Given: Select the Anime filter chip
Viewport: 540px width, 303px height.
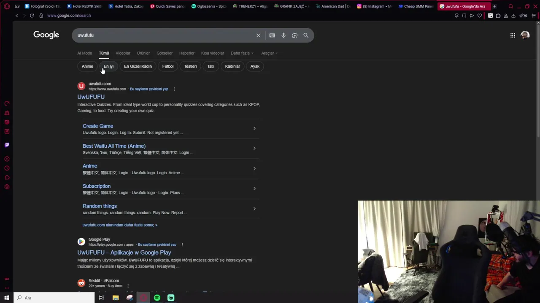Looking at the screenshot, I should [x=87, y=66].
